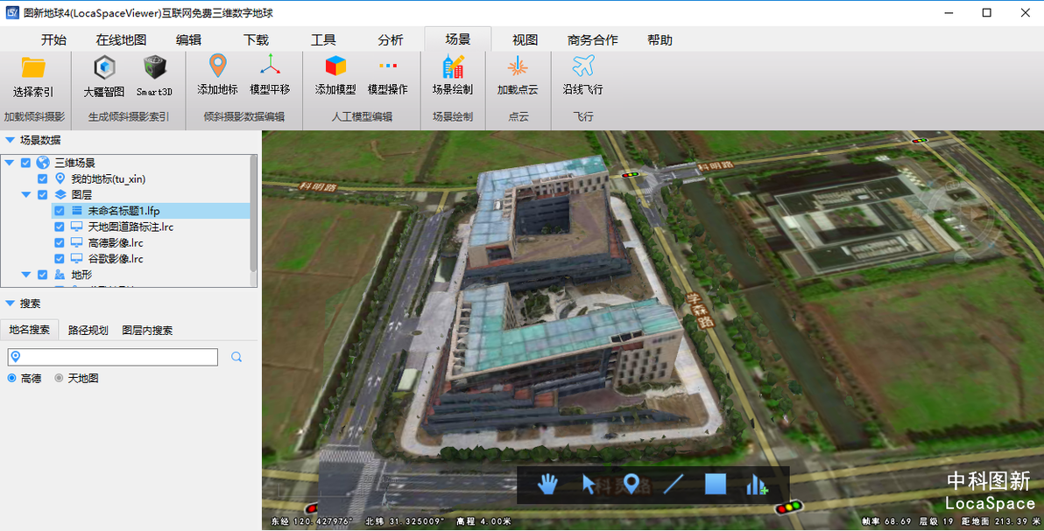Toggle 谷歌影像.lrc layer visibility
This screenshot has height=531, width=1044.
tap(60, 259)
